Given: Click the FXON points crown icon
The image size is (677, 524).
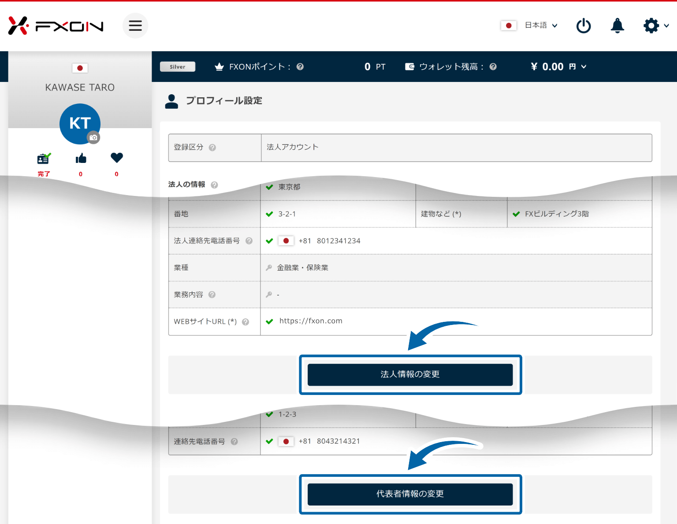Looking at the screenshot, I should pyautogui.click(x=219, y=66).
